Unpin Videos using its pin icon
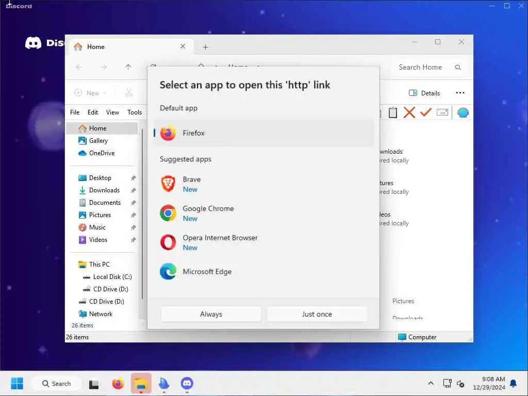The width and height of the screenshot is (528, 396). pos(134,240)
